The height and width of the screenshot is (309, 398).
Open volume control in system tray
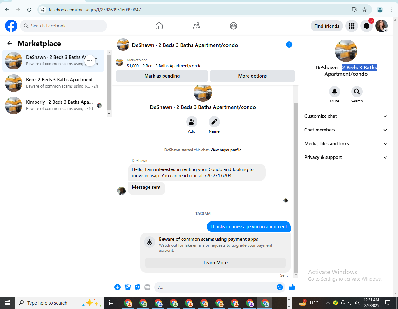tap(358, 303)
